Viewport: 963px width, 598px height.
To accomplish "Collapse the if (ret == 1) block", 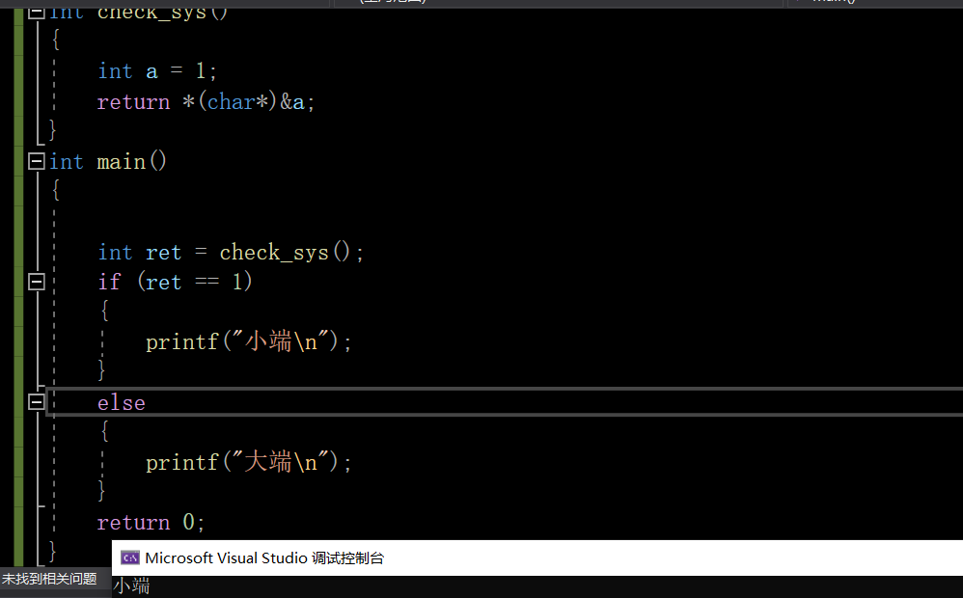I will pyautogui.click(x=37, y=282).
